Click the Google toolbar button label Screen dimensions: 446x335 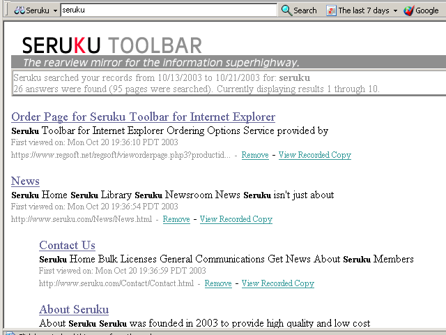(426, 10)
